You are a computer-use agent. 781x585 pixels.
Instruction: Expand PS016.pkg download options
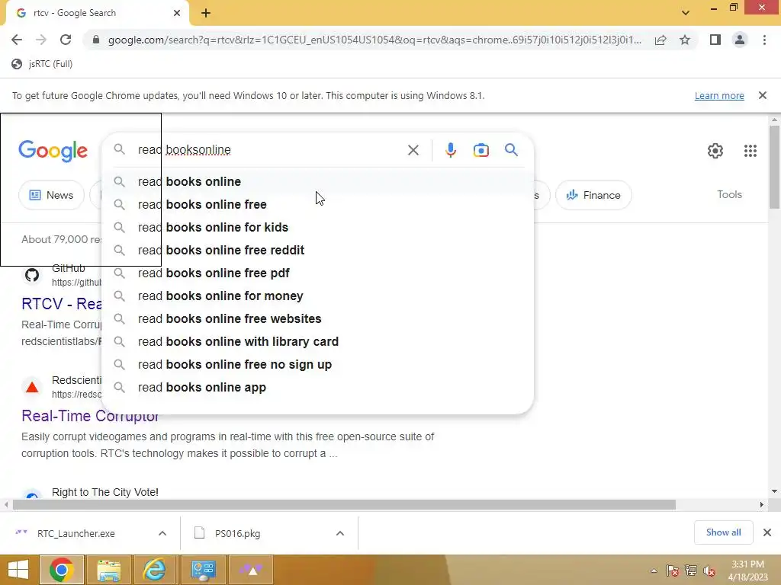pyautogui.click(x=340, y=533)
